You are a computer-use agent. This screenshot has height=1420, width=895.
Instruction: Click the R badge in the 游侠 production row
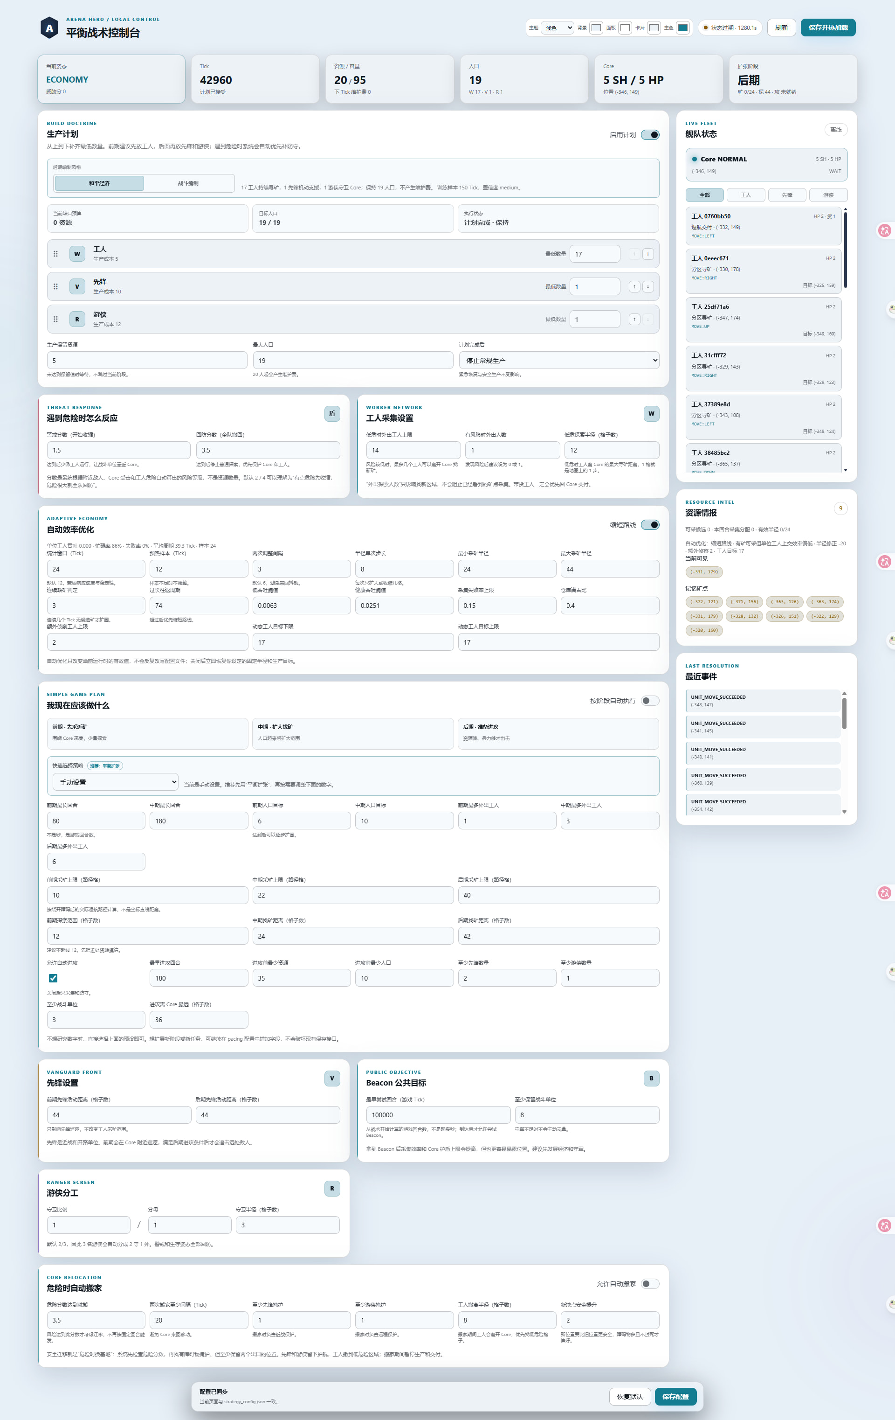click(77, 319)
